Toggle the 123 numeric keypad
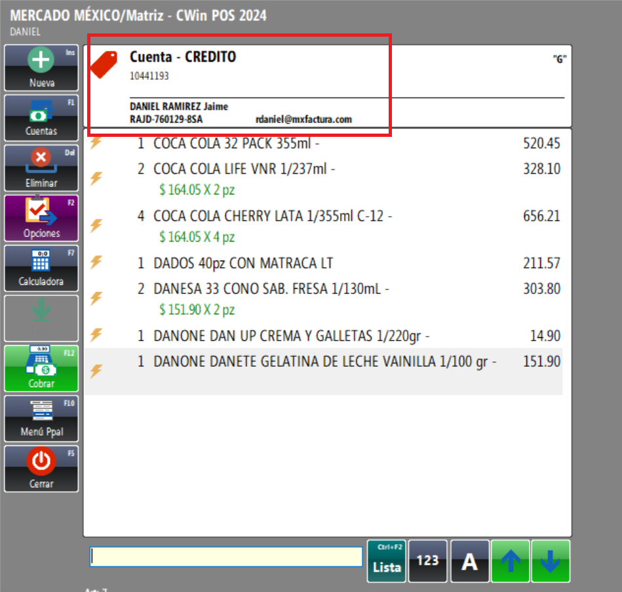 click(427, 561)
